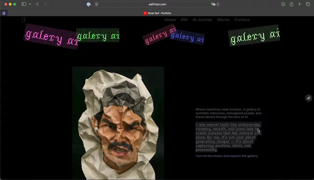Open the pinned tab with the blue icon

[x=4, y=13]
